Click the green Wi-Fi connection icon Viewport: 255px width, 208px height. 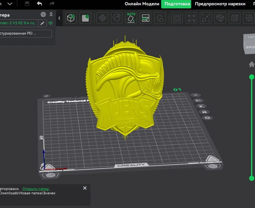click(x=51, y=23)
